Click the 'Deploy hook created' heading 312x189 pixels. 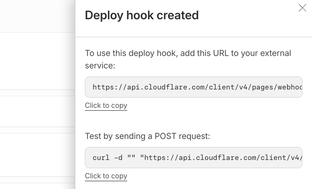(142, 15)
